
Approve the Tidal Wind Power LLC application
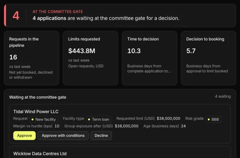24,136
